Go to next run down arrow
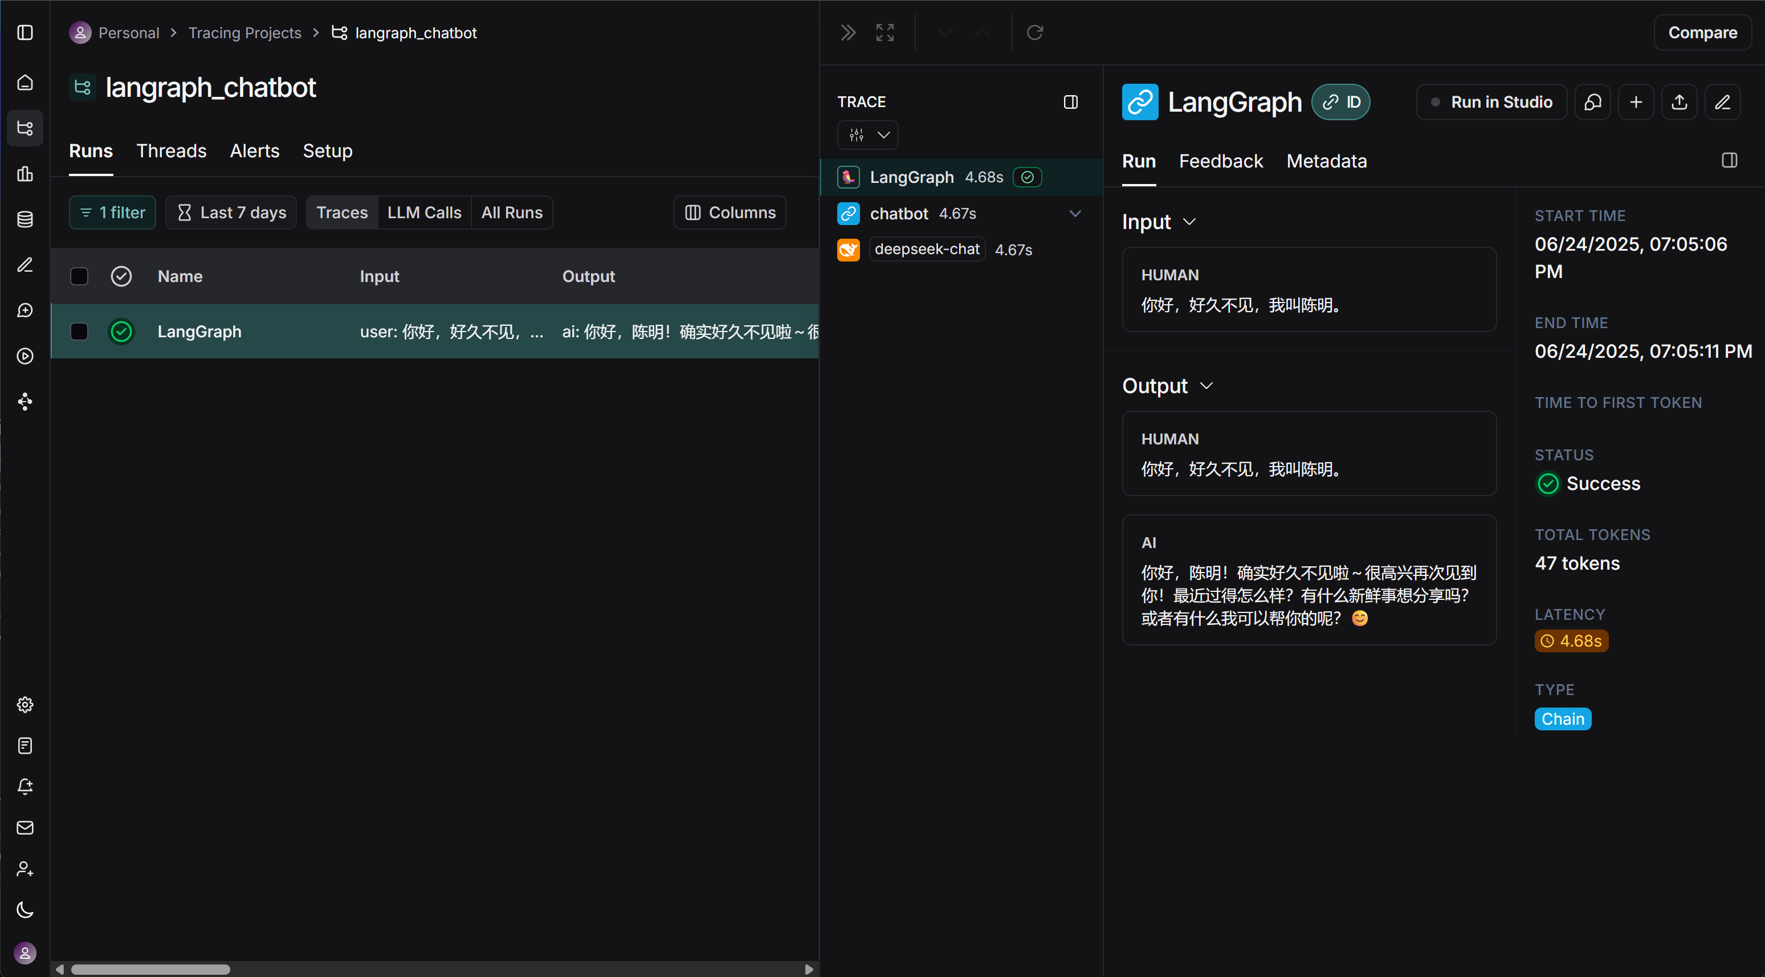The image size is (1765, 977). [x=945, y=32]
